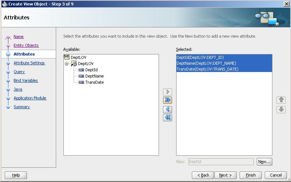This screenshot has width=291, height=182.
Task: Select DeptId in the Available tree
Action: pos(91,70)
